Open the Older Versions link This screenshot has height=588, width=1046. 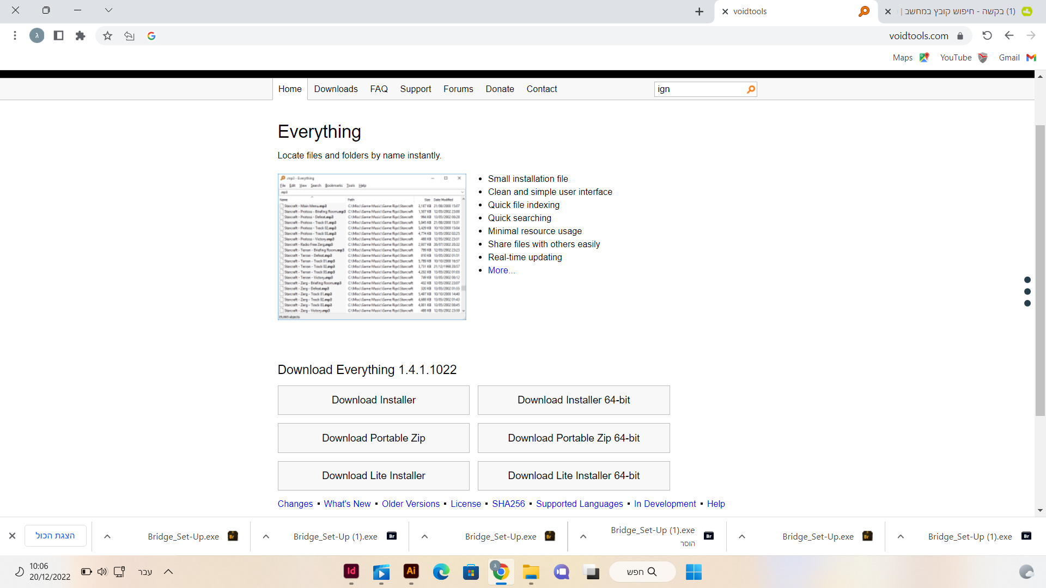(410, 504)
